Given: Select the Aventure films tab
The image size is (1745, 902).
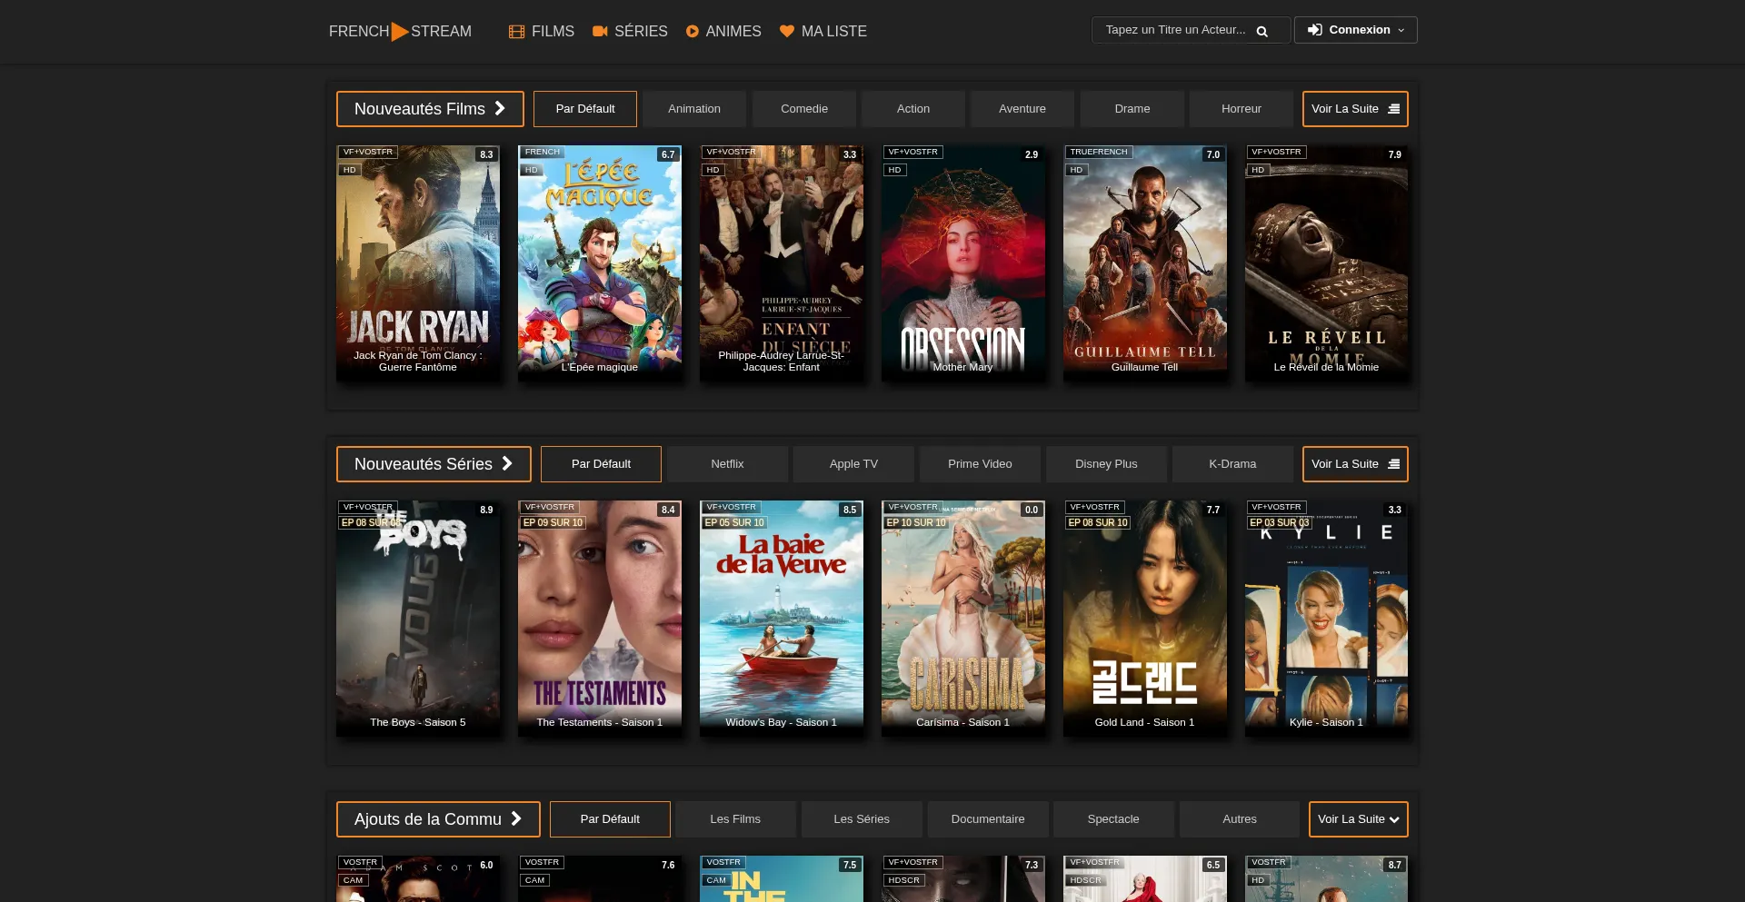Looking at the screenshot, I should point(1022,109).
